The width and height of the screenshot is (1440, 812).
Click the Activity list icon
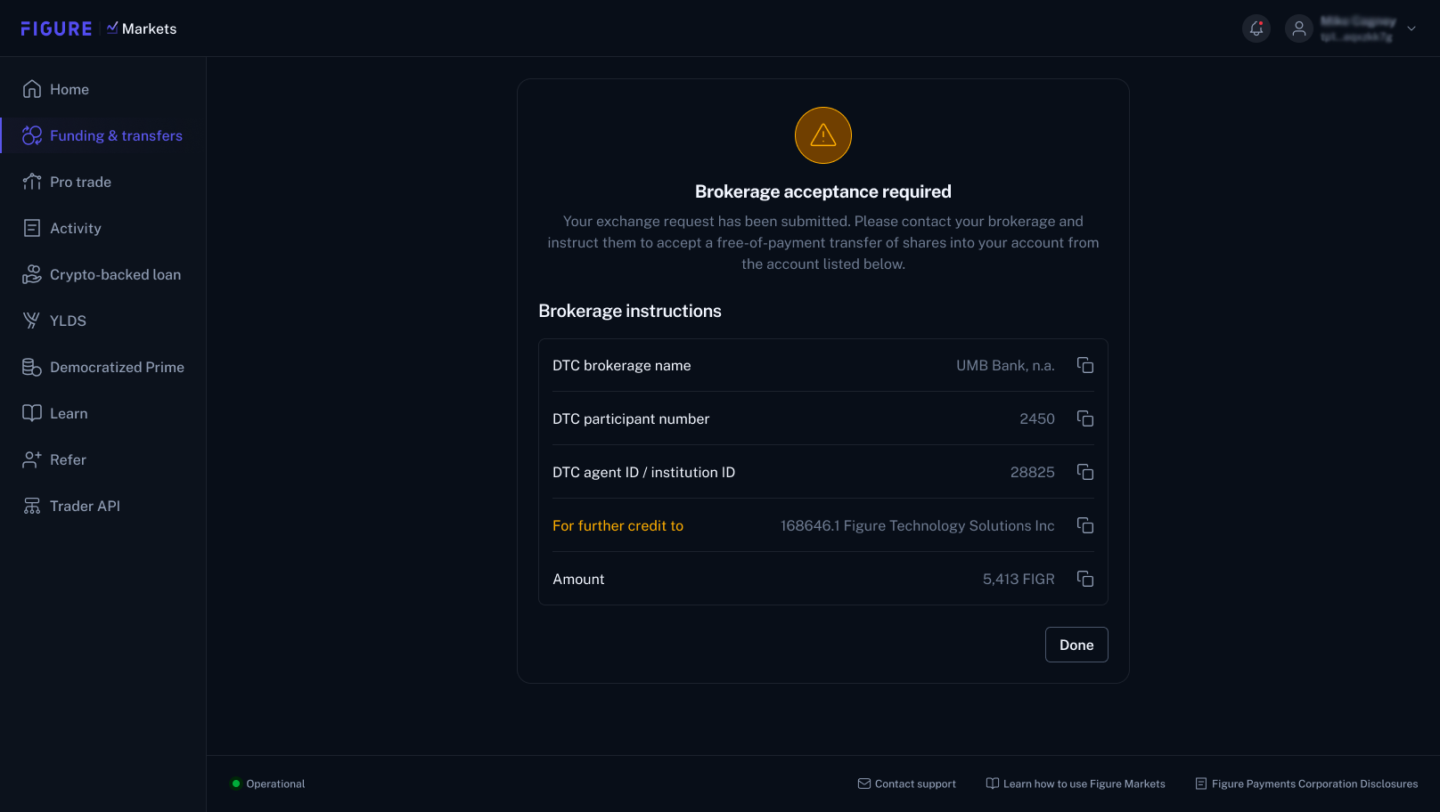pyautogui.click(x=32, y=228)
